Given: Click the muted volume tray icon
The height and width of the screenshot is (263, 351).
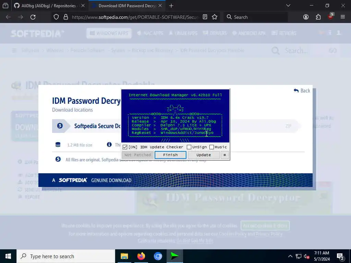Looking at the screenshot, I should coord(307,256).
